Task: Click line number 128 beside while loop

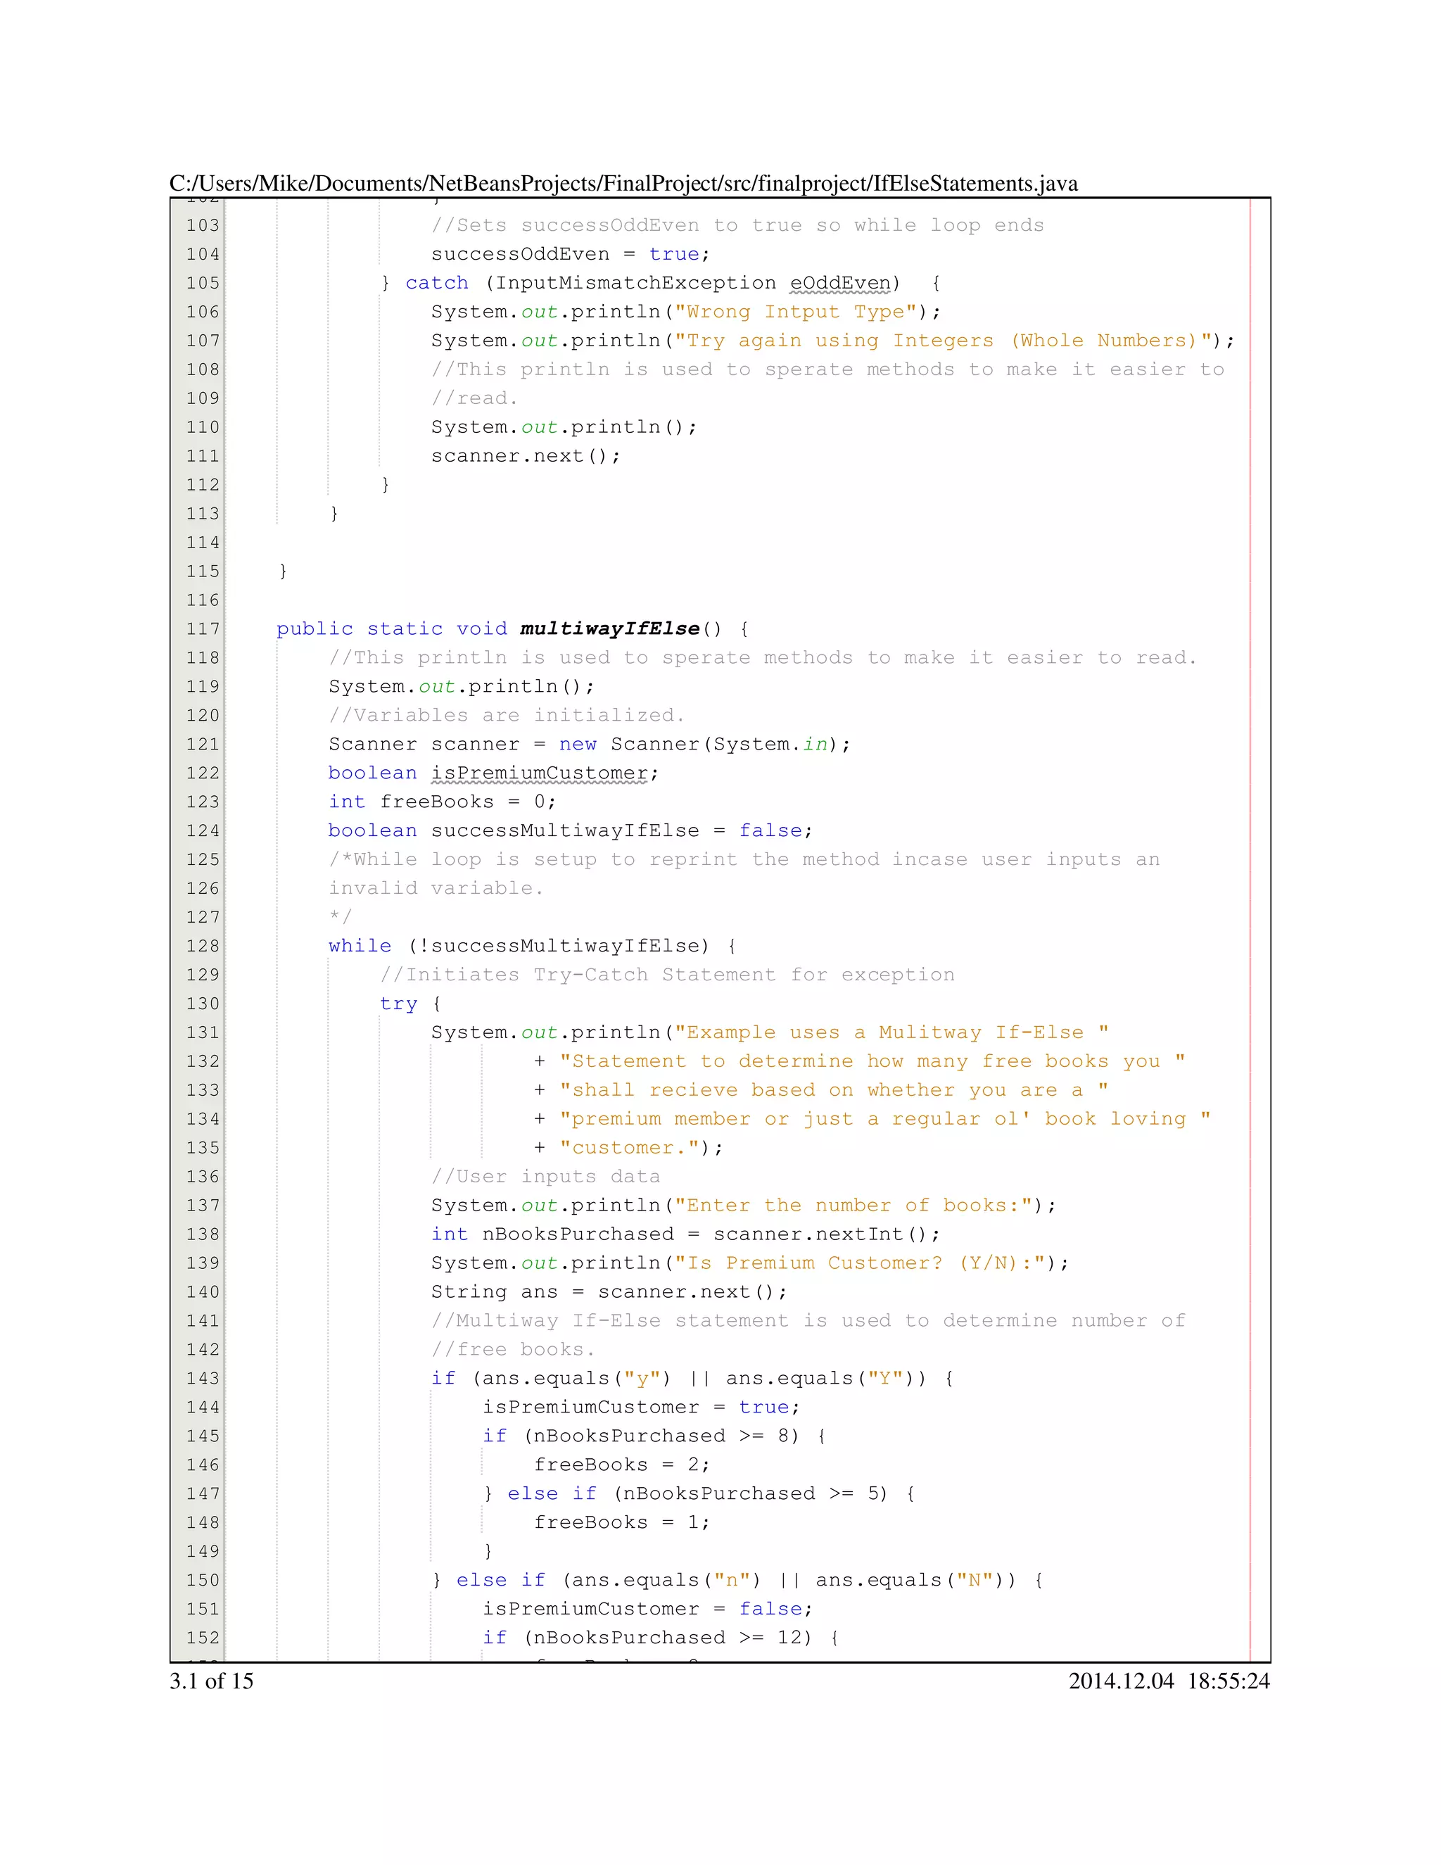Action: 203,946
